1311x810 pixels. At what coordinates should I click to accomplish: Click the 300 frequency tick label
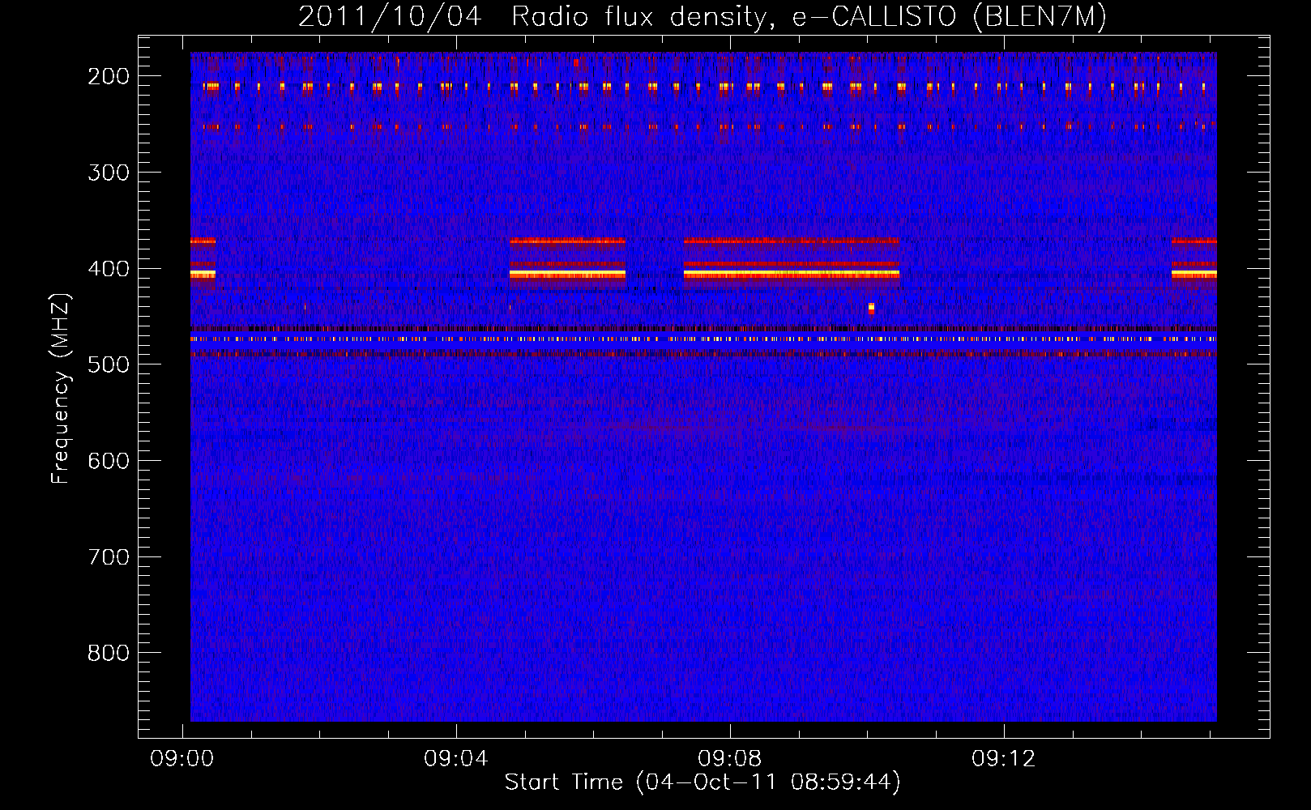pyautogui.click(x=109, y=173)
